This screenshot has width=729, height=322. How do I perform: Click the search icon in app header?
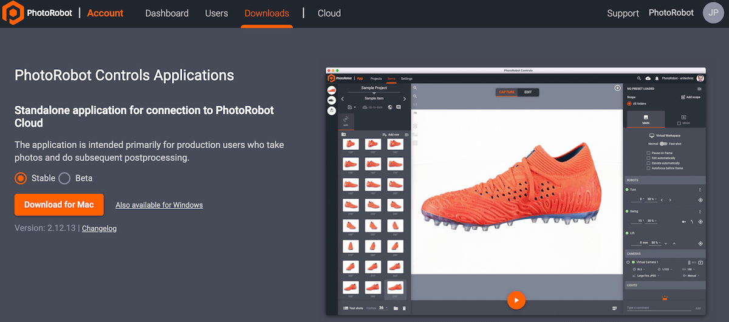click(639, 78)
